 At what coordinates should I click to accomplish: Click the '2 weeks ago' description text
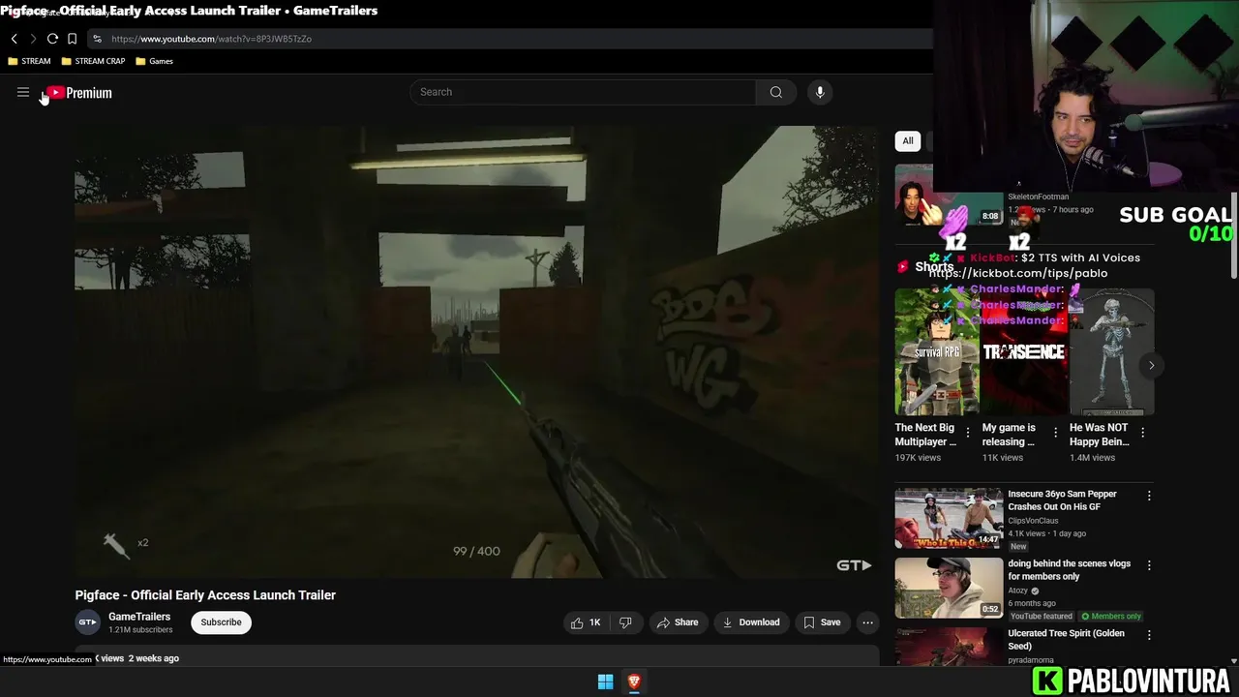tap(154, 658)
